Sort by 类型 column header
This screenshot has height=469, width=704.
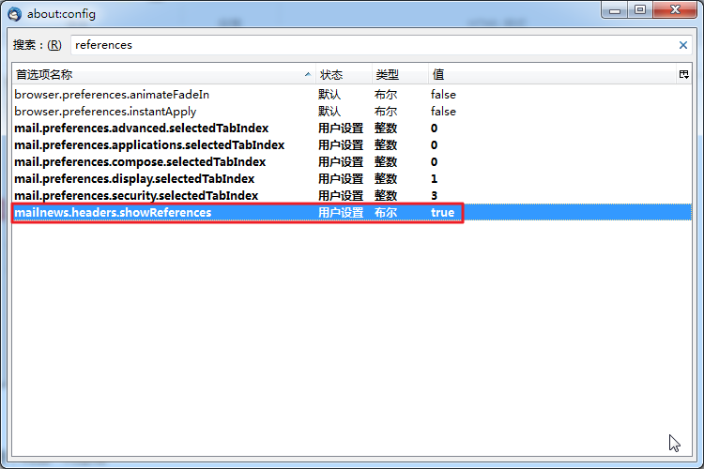tap(400, 74)
